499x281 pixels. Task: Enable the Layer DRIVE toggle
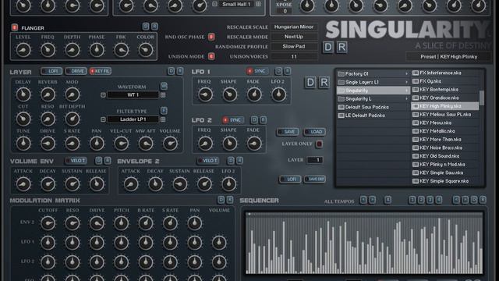(x=76, y=71)
